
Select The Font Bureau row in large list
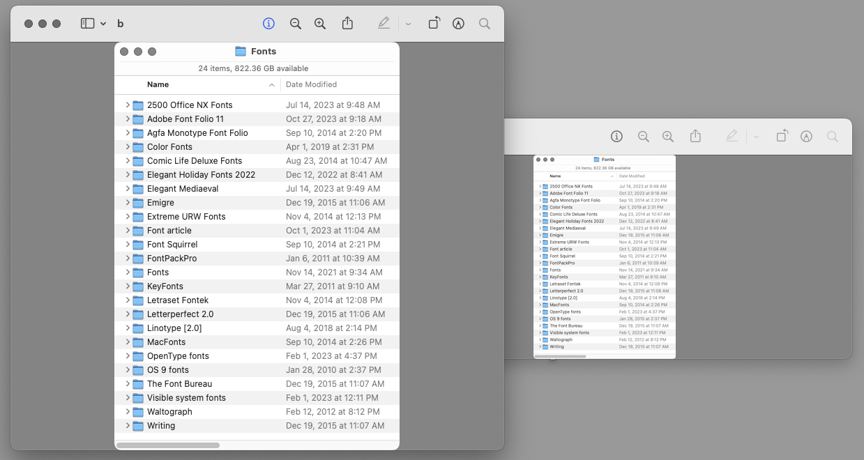pos(257,383)
